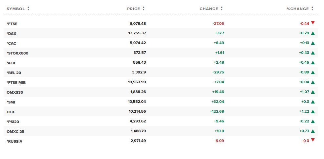This screenshot has width=324, height=159.
Task: Click green up arrow in PSI20 row
Action: 313,121
